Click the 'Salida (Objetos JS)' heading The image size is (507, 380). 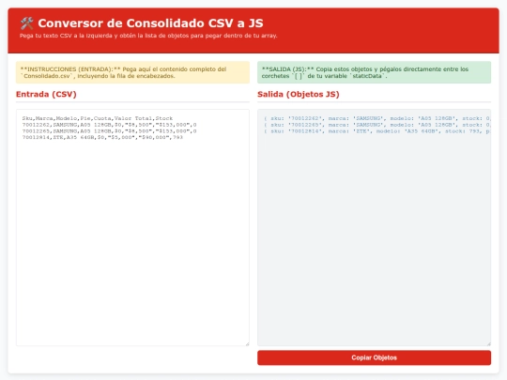coord(299,95)
